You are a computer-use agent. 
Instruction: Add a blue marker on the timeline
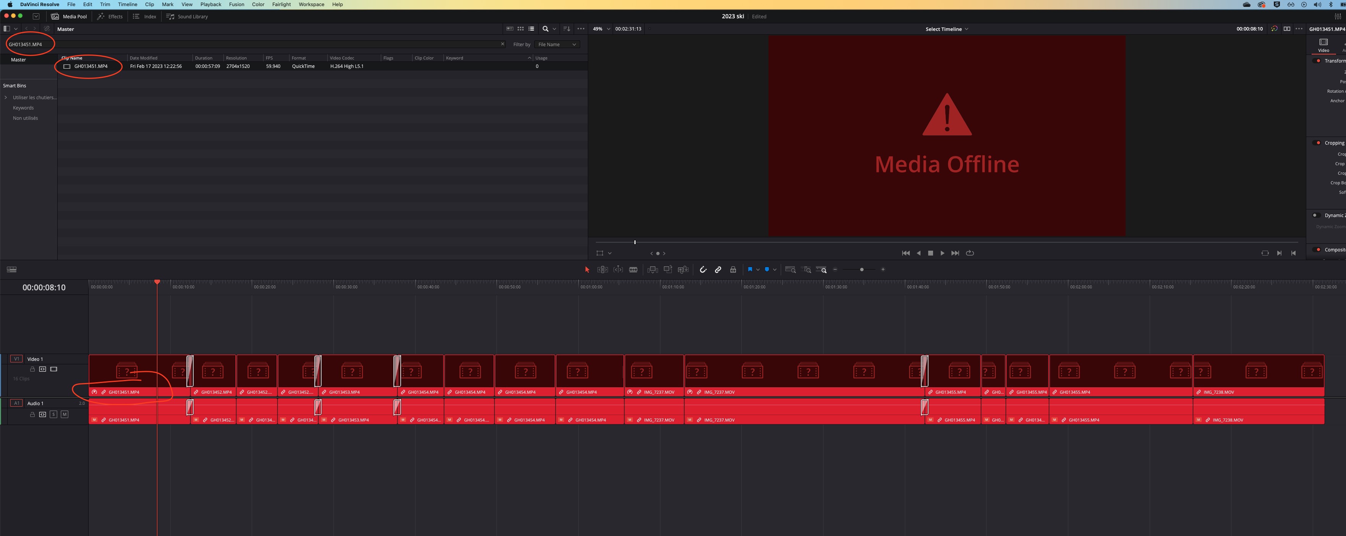(x=767, y=269)
